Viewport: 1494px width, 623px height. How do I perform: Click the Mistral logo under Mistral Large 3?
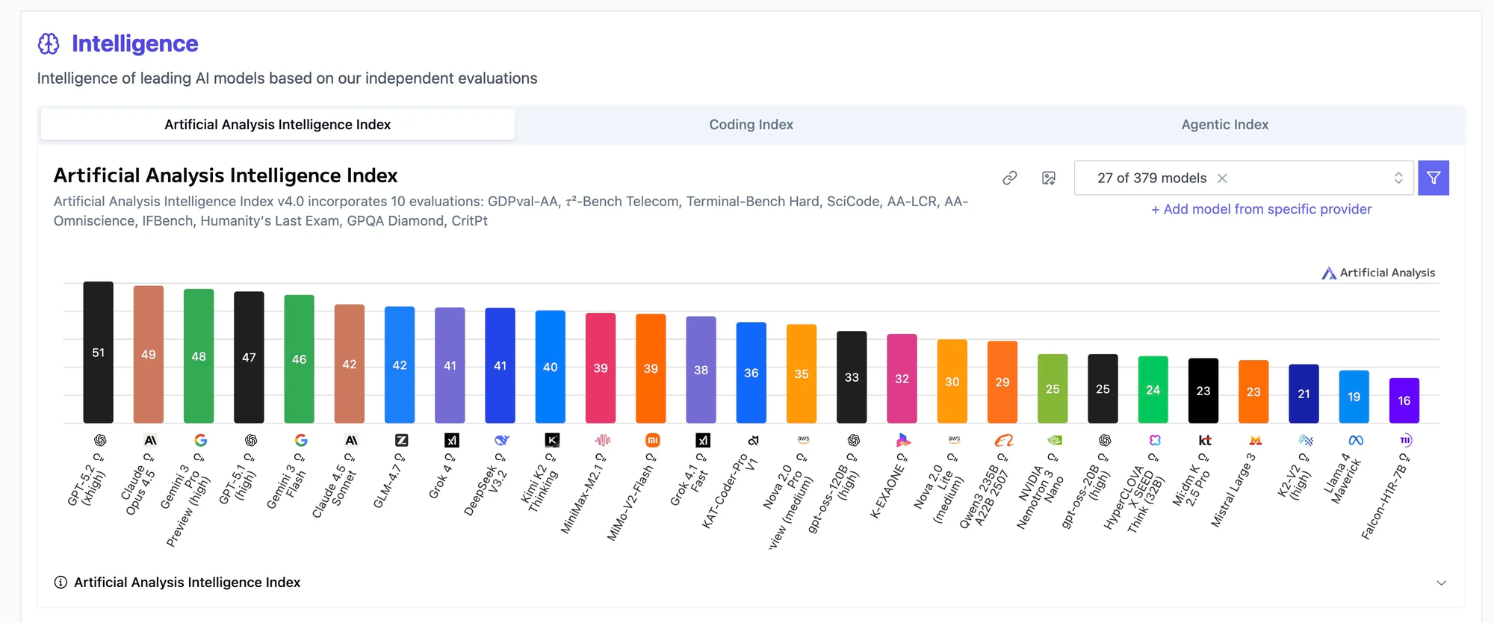[1255, 441]
